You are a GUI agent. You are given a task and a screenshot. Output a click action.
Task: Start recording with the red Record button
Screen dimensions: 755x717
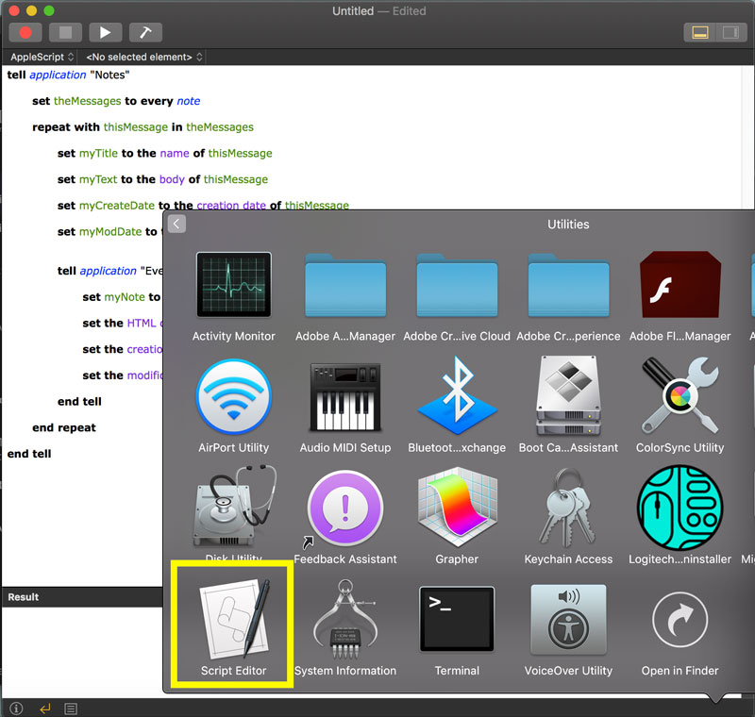tap(25, 33)
